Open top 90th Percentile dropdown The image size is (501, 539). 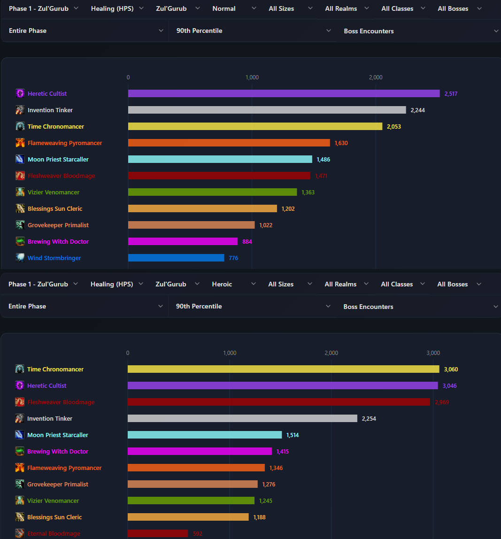pos(253,31)
